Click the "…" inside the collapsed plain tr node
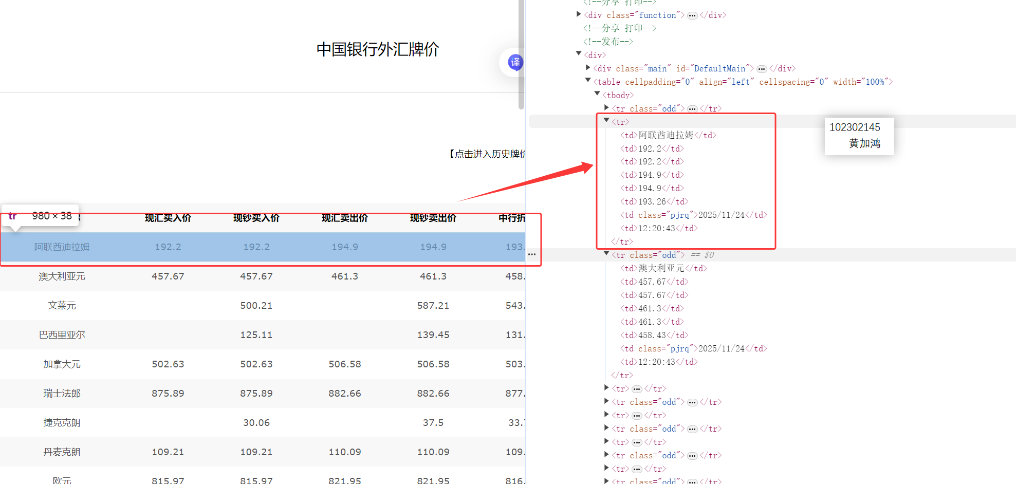Image resolution: width=1016 pixels, height=484 pixels. [636, 388]
